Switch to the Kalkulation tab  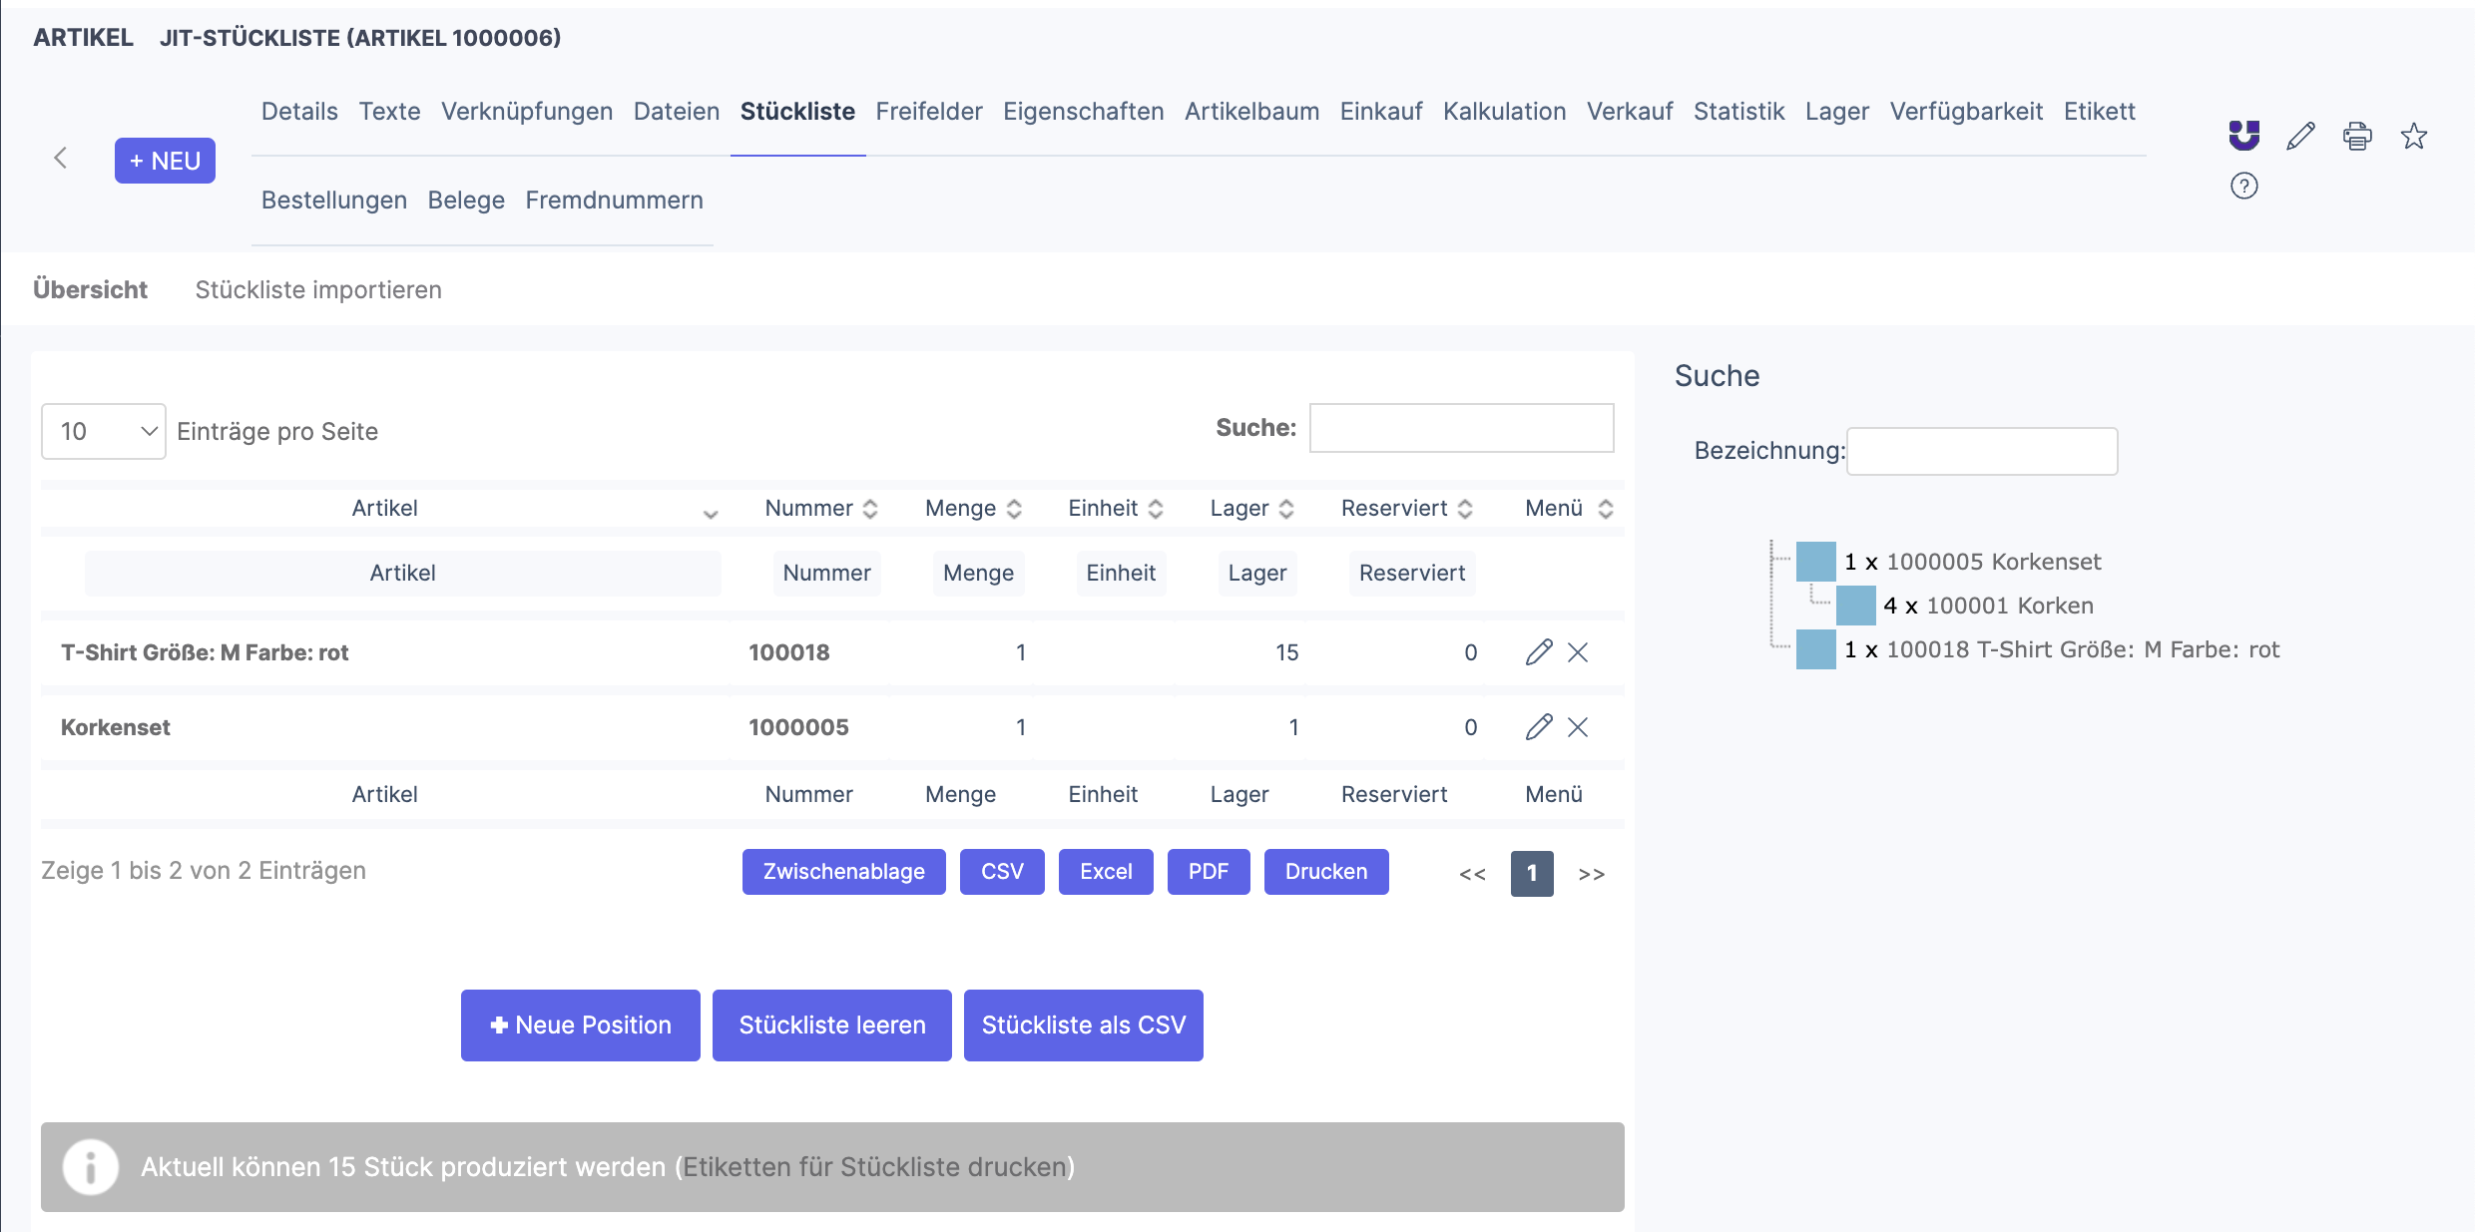[1504, 111]
